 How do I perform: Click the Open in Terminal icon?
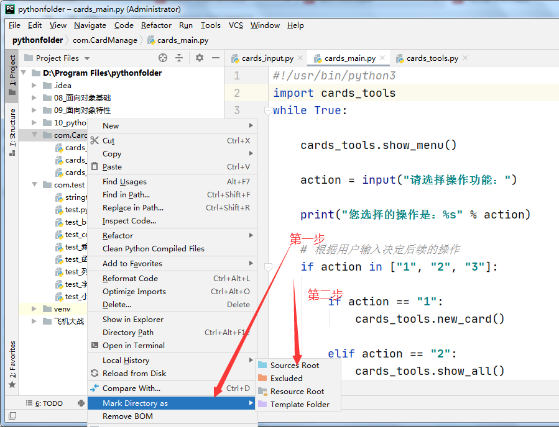pyautogui.click(x=95, y=345)
